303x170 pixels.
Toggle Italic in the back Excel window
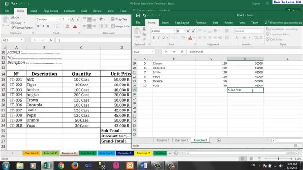pyautogui.click(x=43, y=26)
